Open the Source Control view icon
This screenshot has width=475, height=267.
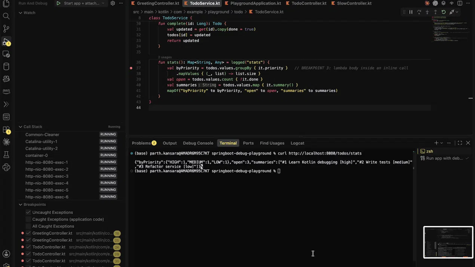click(6, 29)
